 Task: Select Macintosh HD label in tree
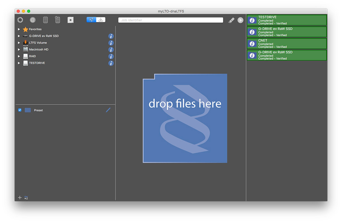pos(39,49)
